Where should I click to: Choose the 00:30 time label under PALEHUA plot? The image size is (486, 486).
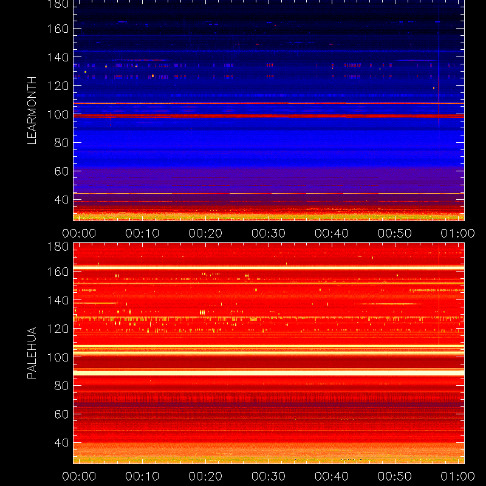pyautogui.click(x=269, y=476)
